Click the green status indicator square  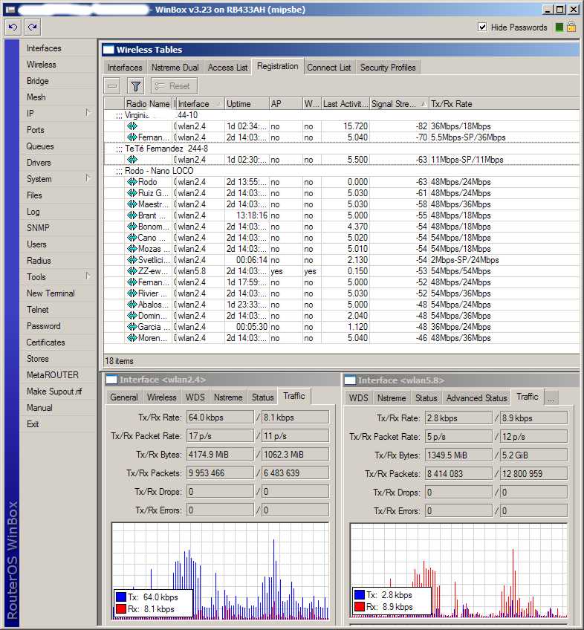tap(559, 27)
